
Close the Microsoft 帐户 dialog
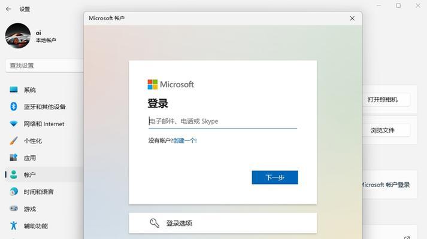(x=352, y=18)
